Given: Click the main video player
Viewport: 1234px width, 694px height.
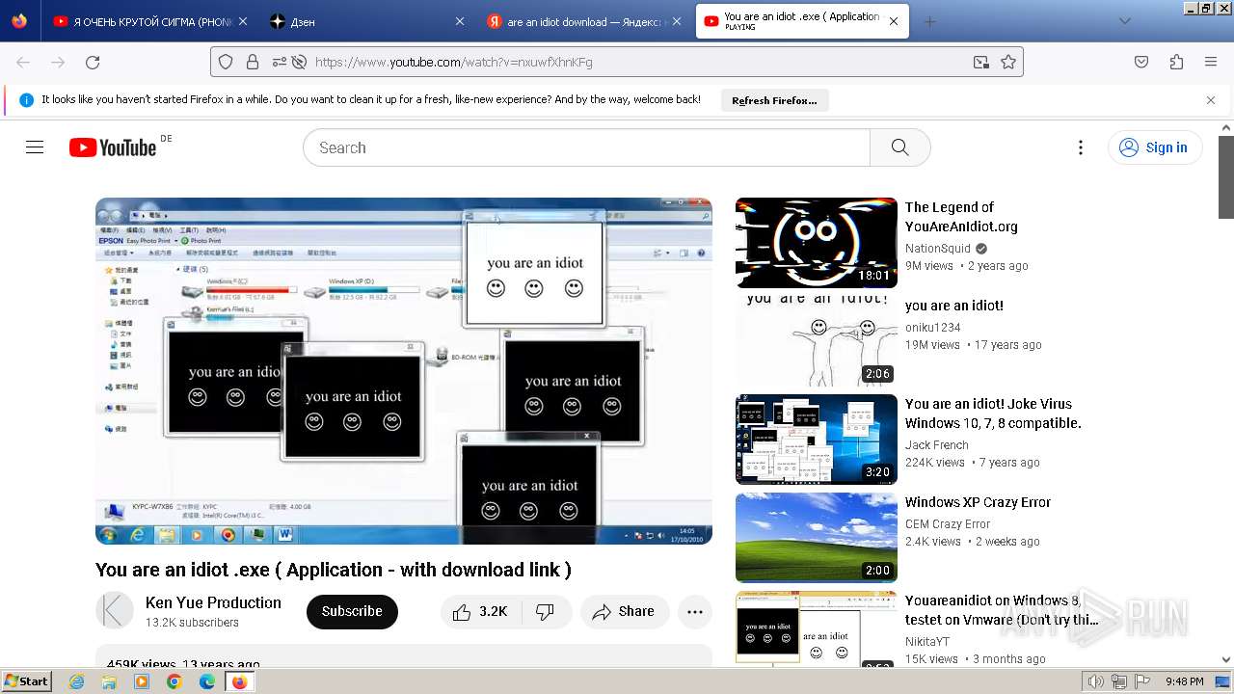Looking at the screenshot, I should (x=404, y=371).
